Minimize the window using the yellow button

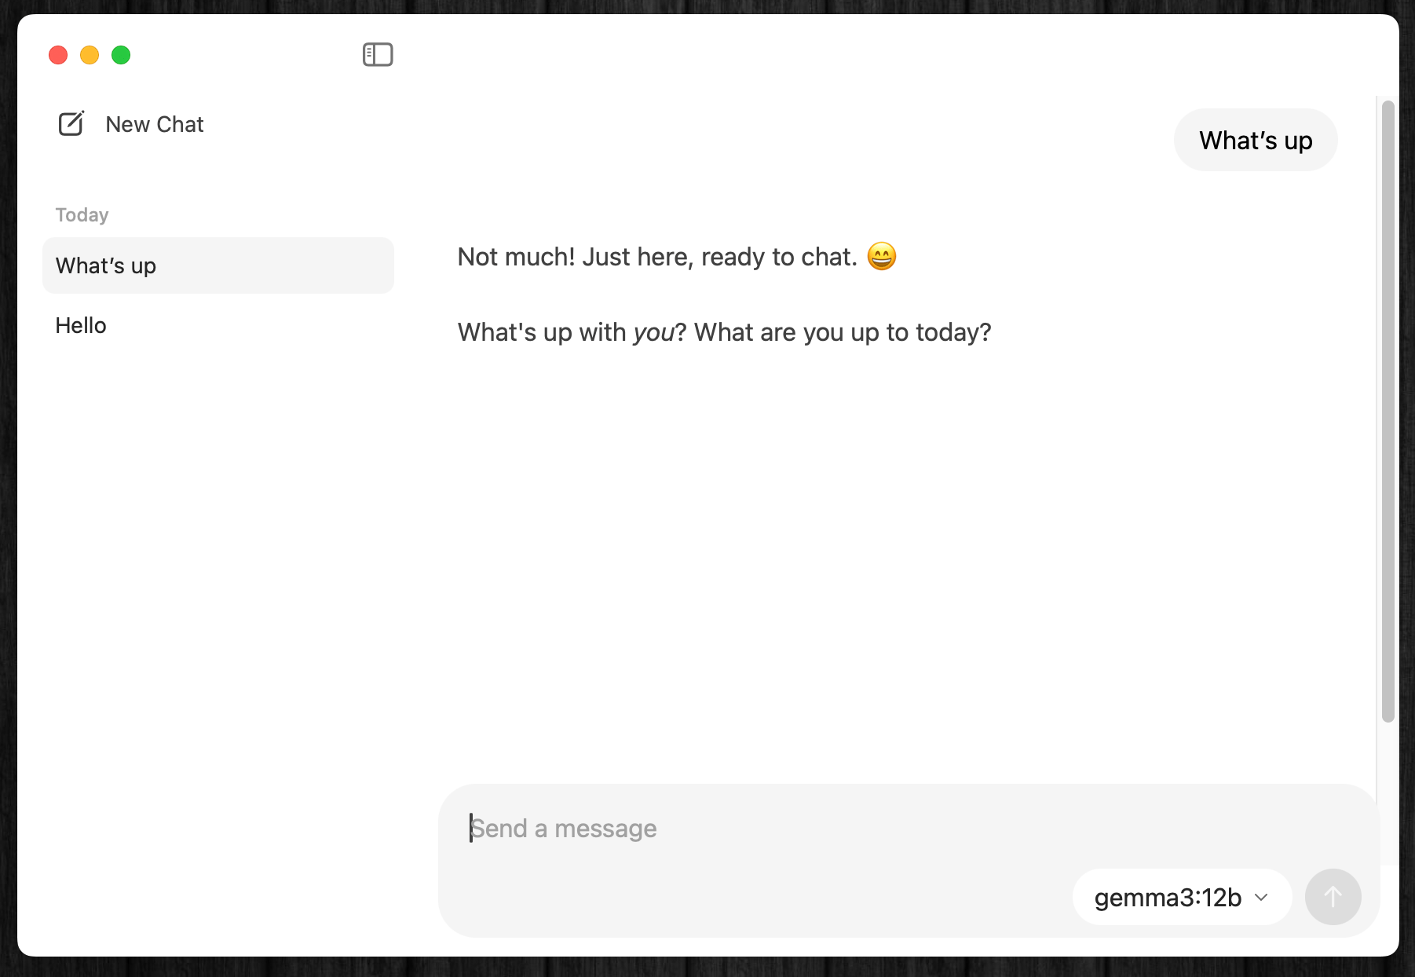90,55
